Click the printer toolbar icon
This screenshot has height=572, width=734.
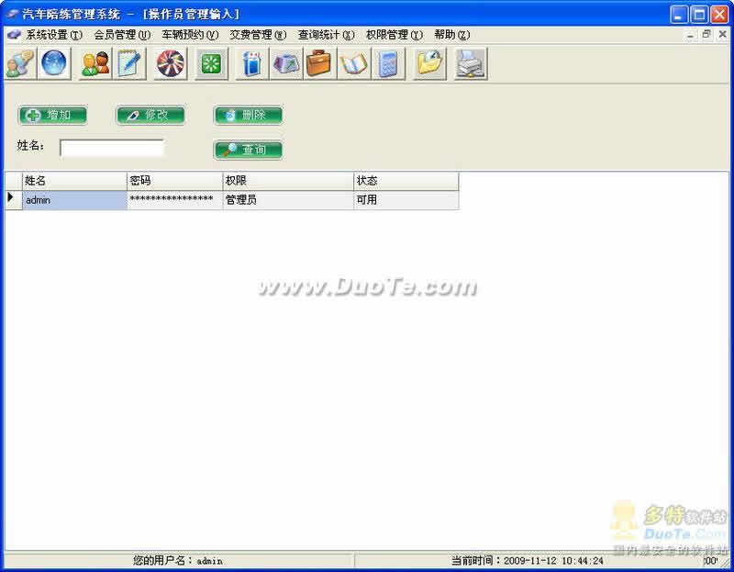(x=470, y=63)
